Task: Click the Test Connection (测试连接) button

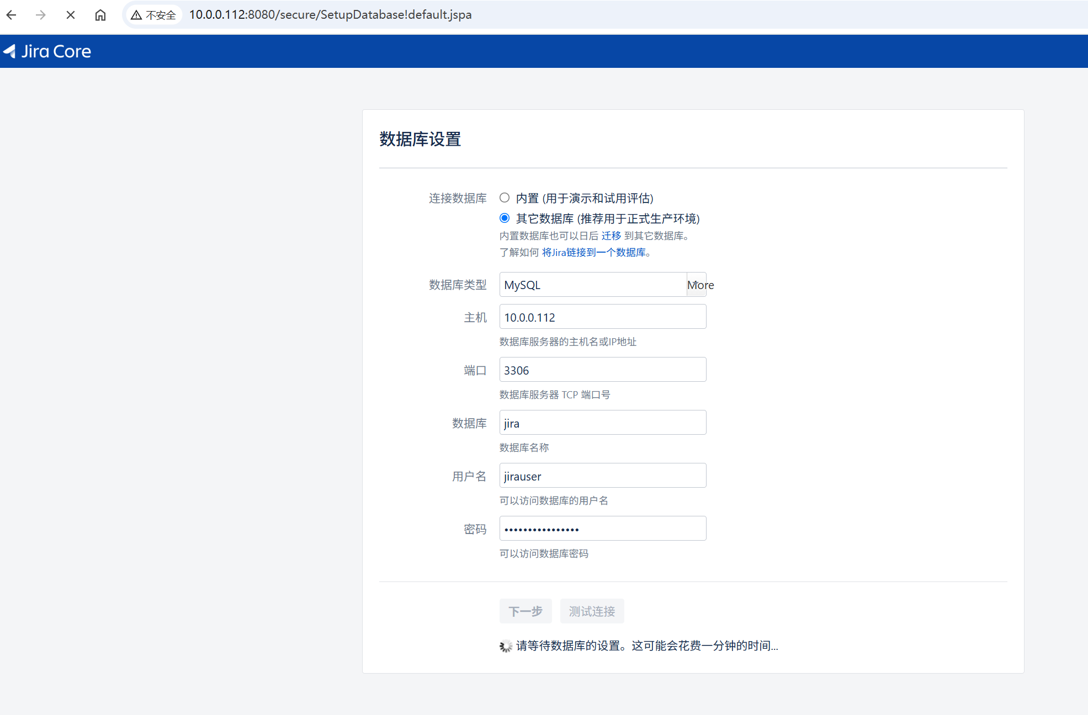Action: [x=592, y=611]
